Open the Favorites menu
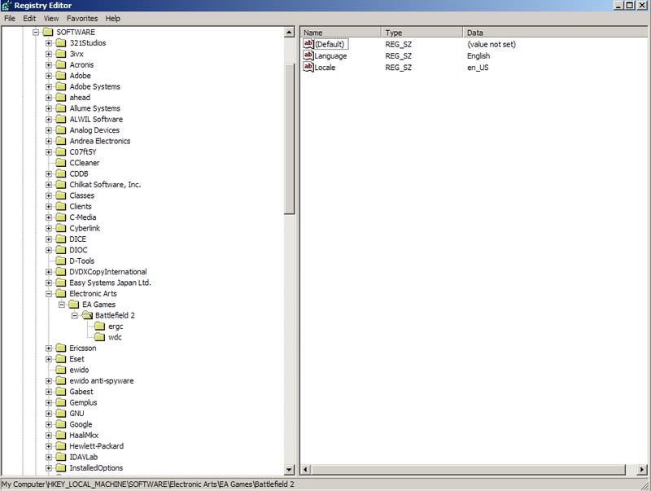Image resolution: width=651 pixels, height=491 pixels. tap(82, 18)
